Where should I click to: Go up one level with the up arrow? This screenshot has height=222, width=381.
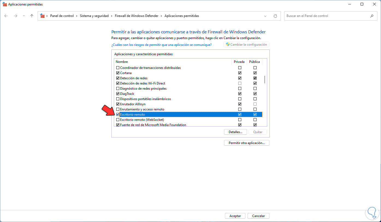click(x=32, y=16)
